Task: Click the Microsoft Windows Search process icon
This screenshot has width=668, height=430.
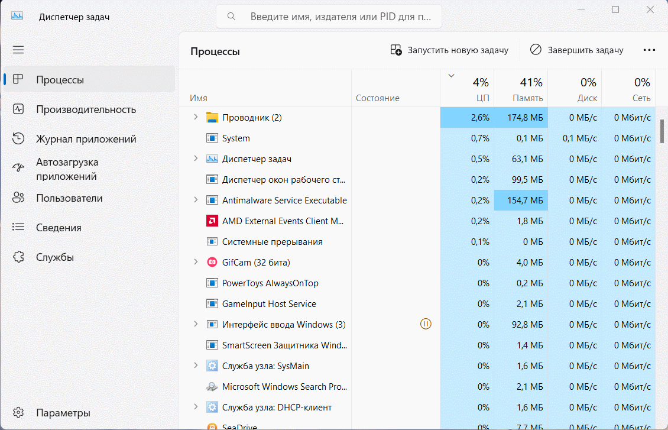Action: [212, 387]
